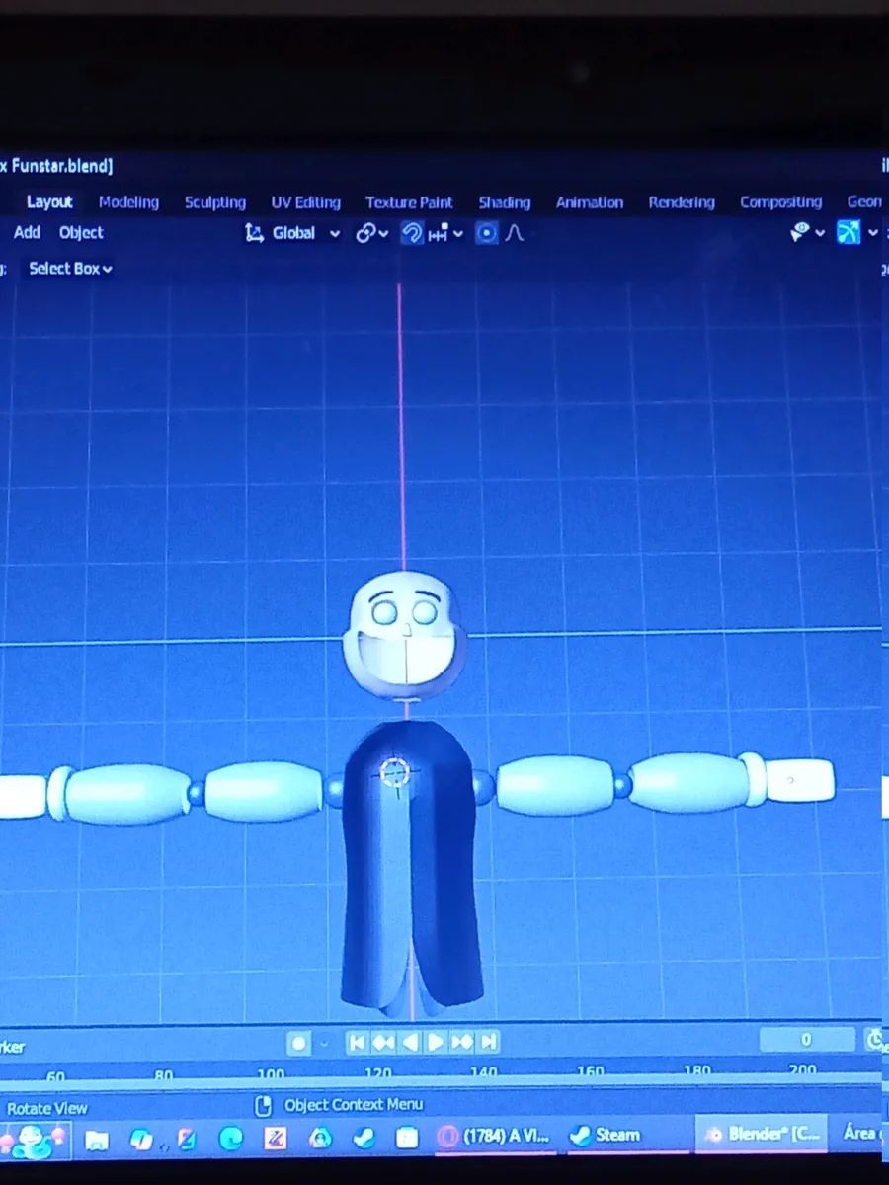Jump to the previous keyframe

383,1042
